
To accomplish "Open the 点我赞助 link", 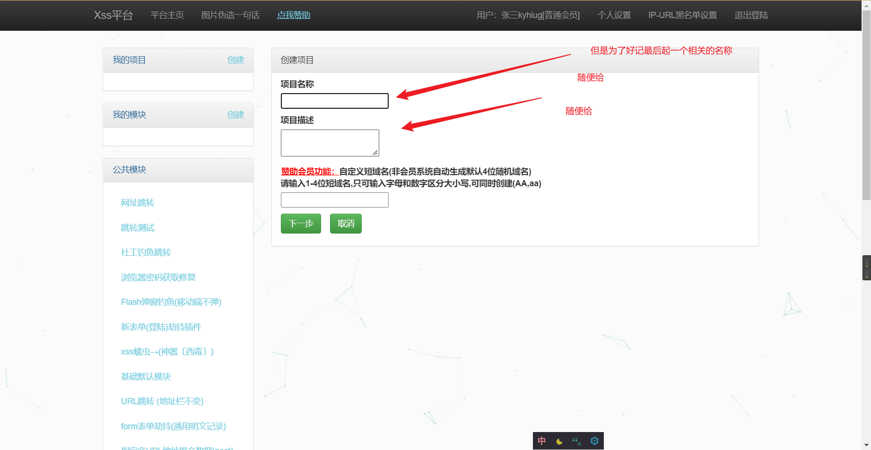I will click(x=293, y=15).
